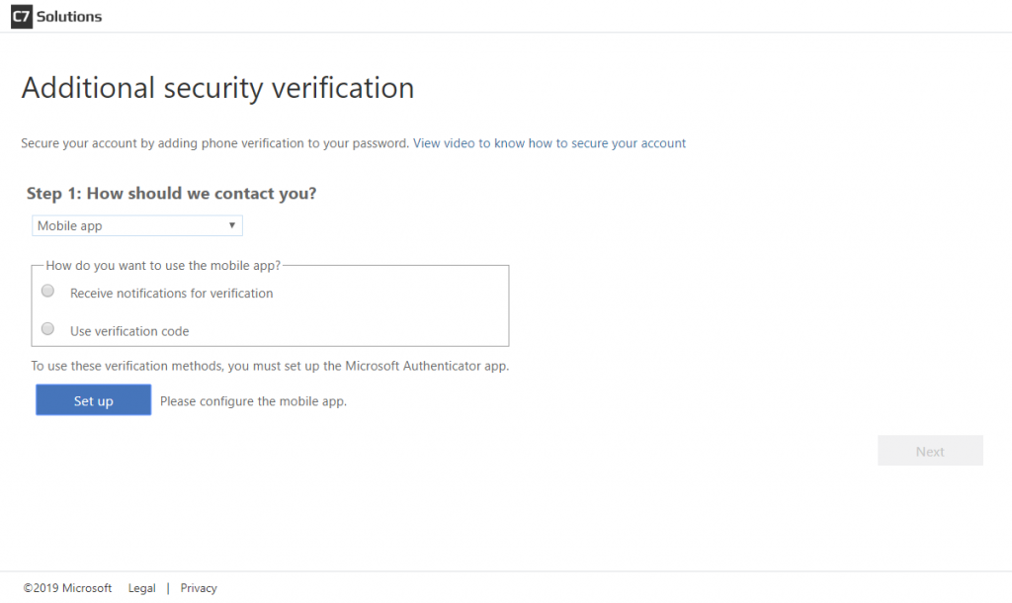Screen dimensions: 1012x603
Task: Expand the dropdown arrow beside Mobile app
Action: tap(231, 225)
